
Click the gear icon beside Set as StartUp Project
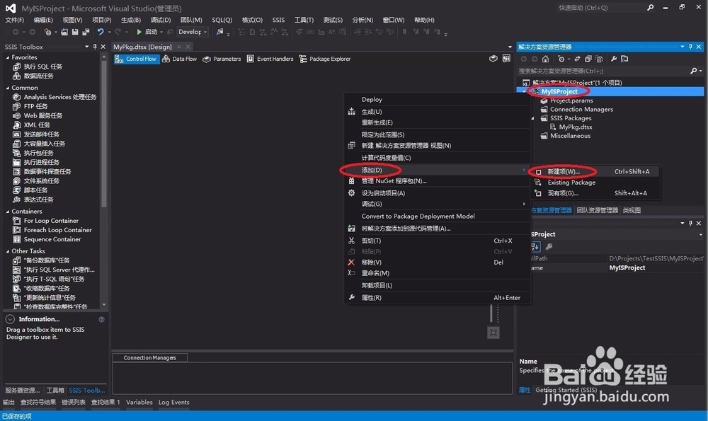coord(351,192)
